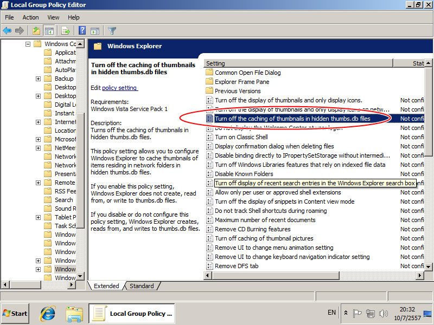Select Turn on Classic Shell setting
434x325 pixels.
241,137
